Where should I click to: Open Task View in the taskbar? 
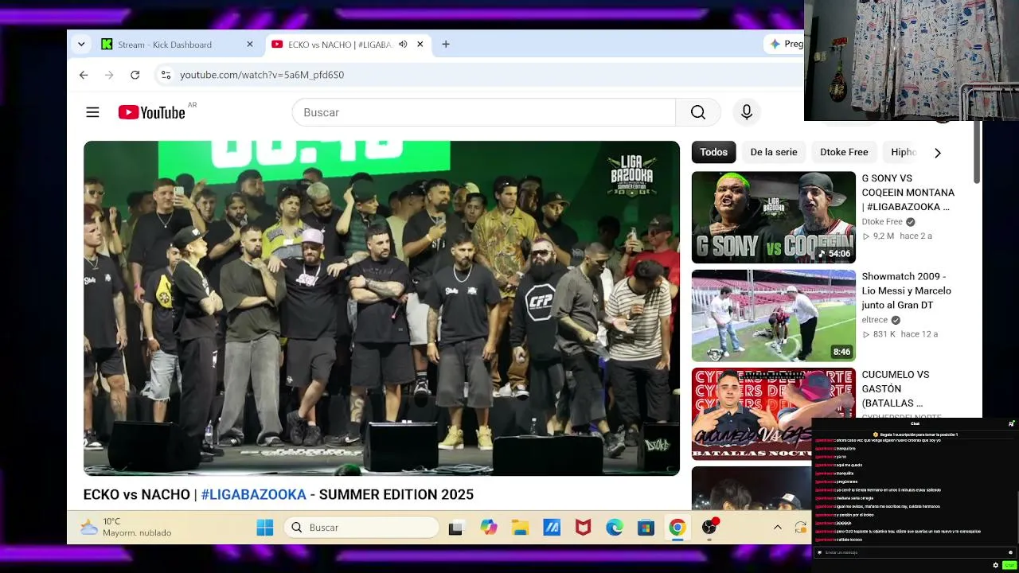click(455, 528)
